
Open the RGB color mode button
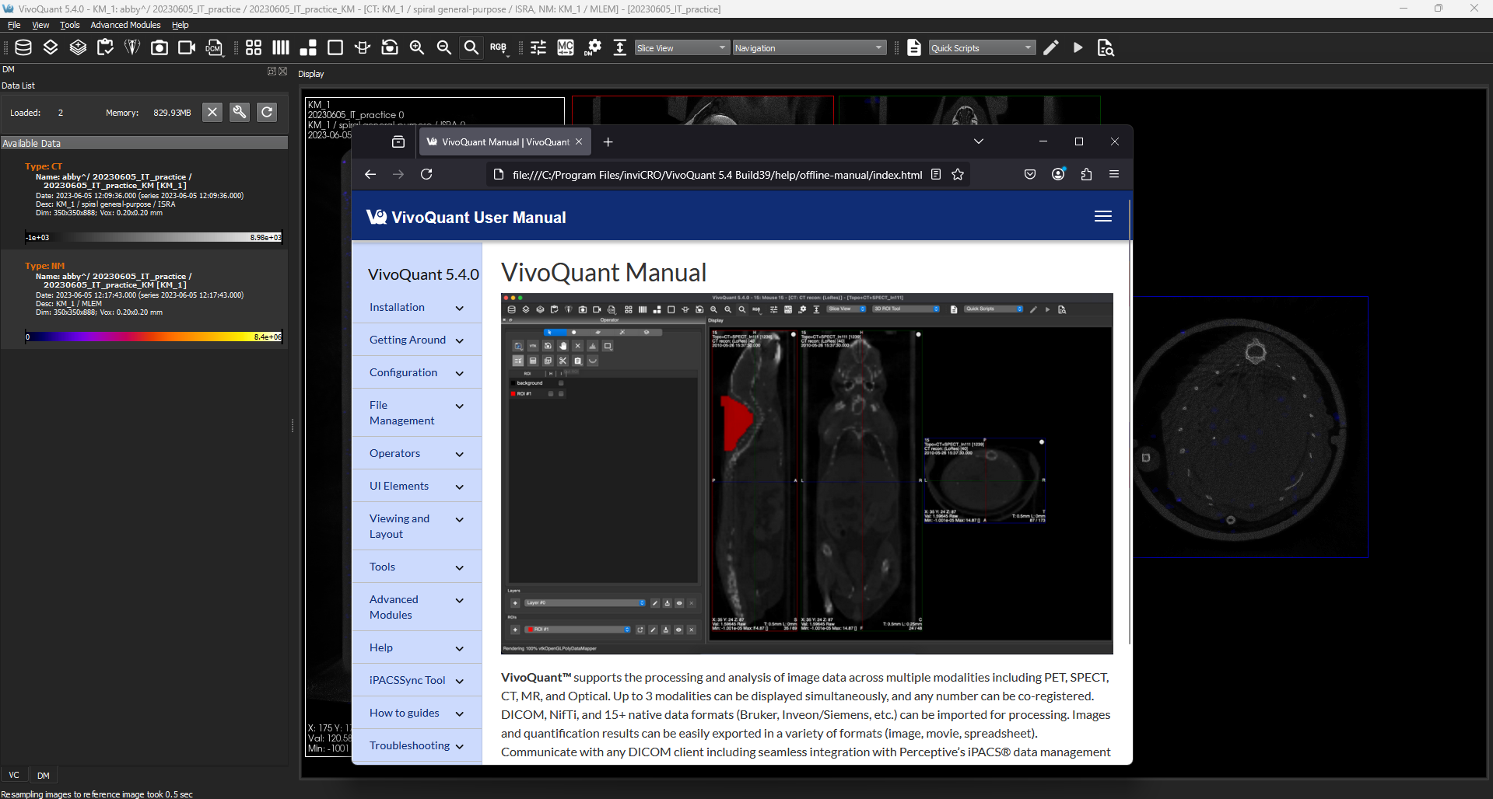pos(499,47)
